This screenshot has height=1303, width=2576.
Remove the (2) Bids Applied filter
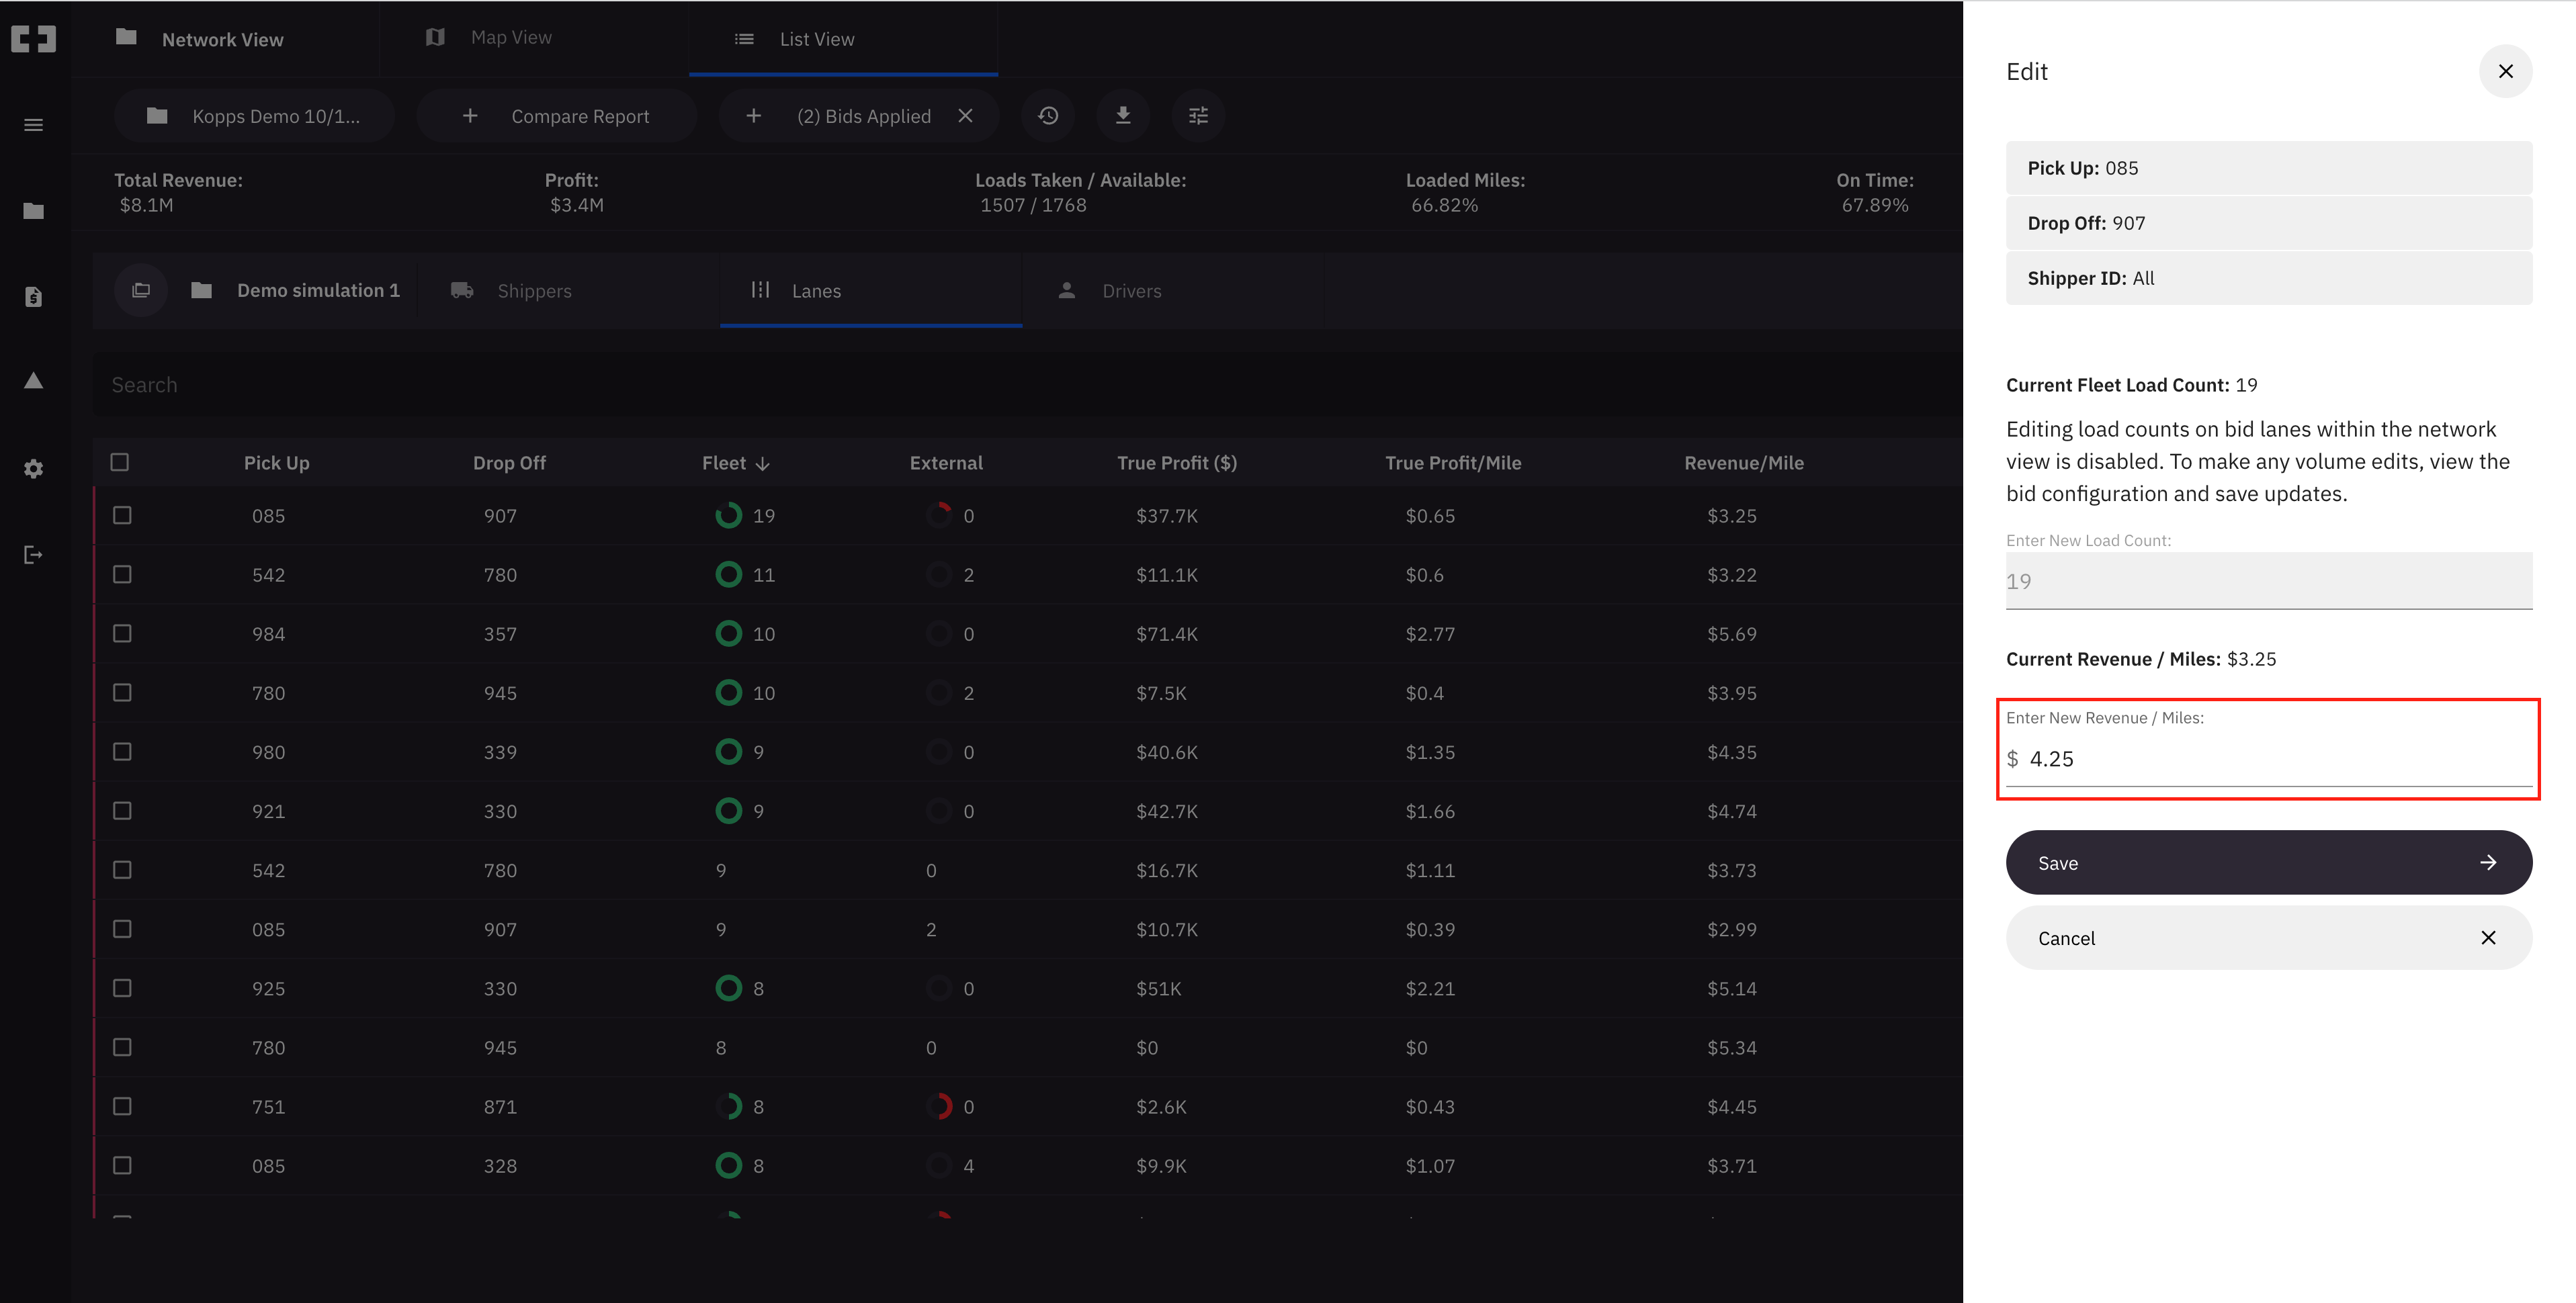965,115
